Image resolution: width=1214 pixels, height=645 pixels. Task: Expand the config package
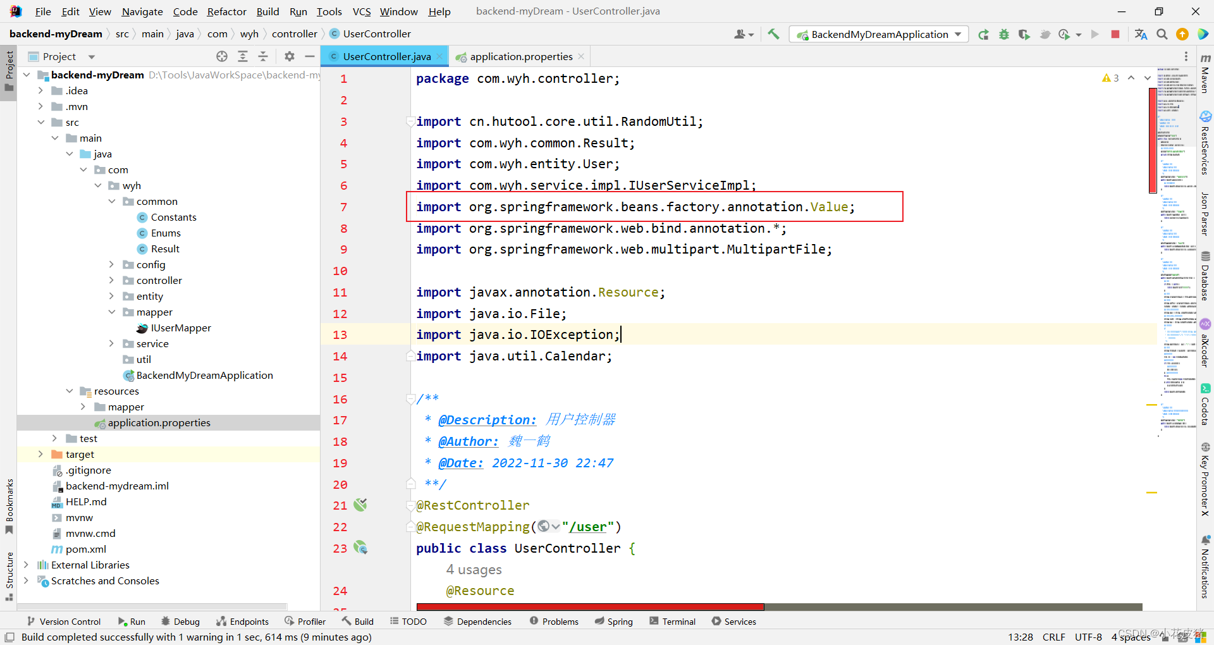pyautogui.click(x=111, y=264)
